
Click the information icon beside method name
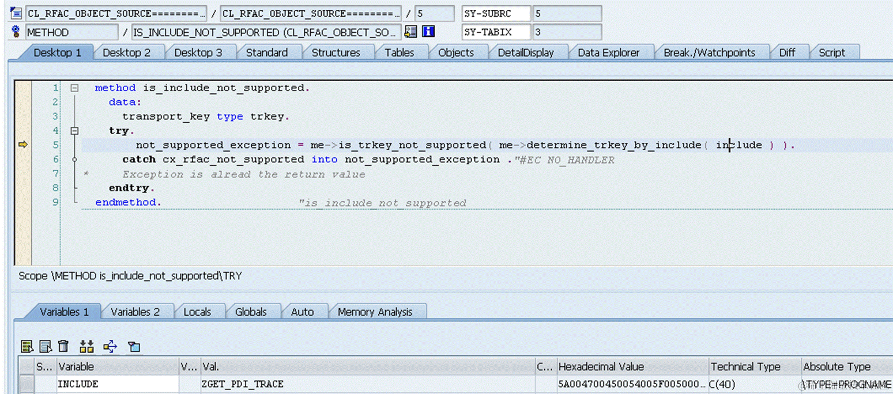point(428,32)
